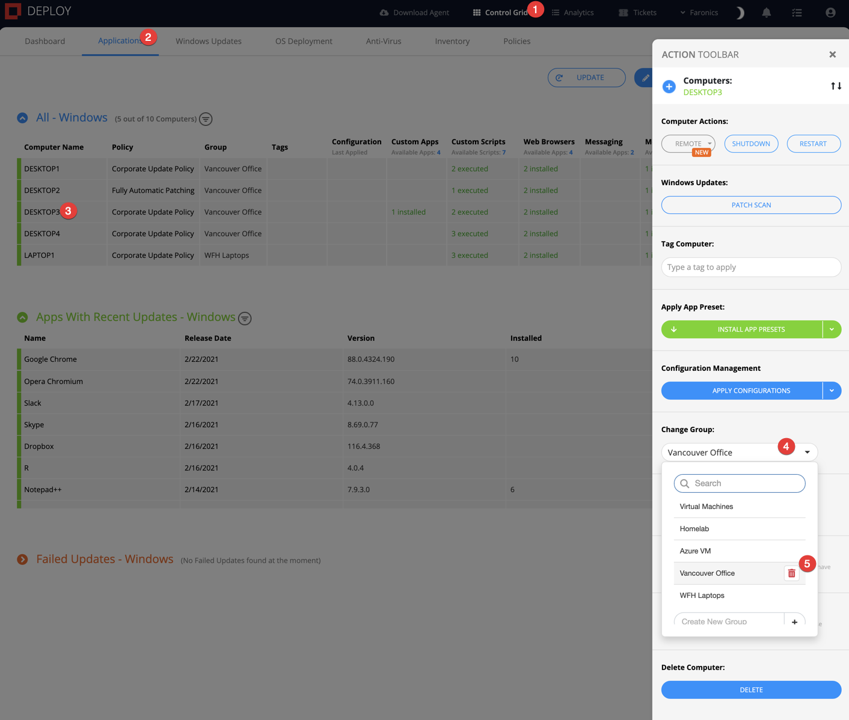The image size is (849, 720).
Task: Filter the All - Windows section
Action: [206, 119]
